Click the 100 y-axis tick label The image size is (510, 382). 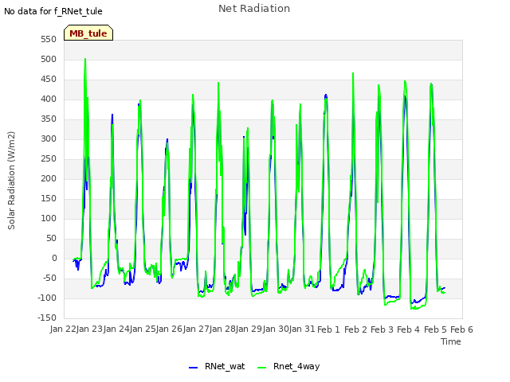[49, 218]
